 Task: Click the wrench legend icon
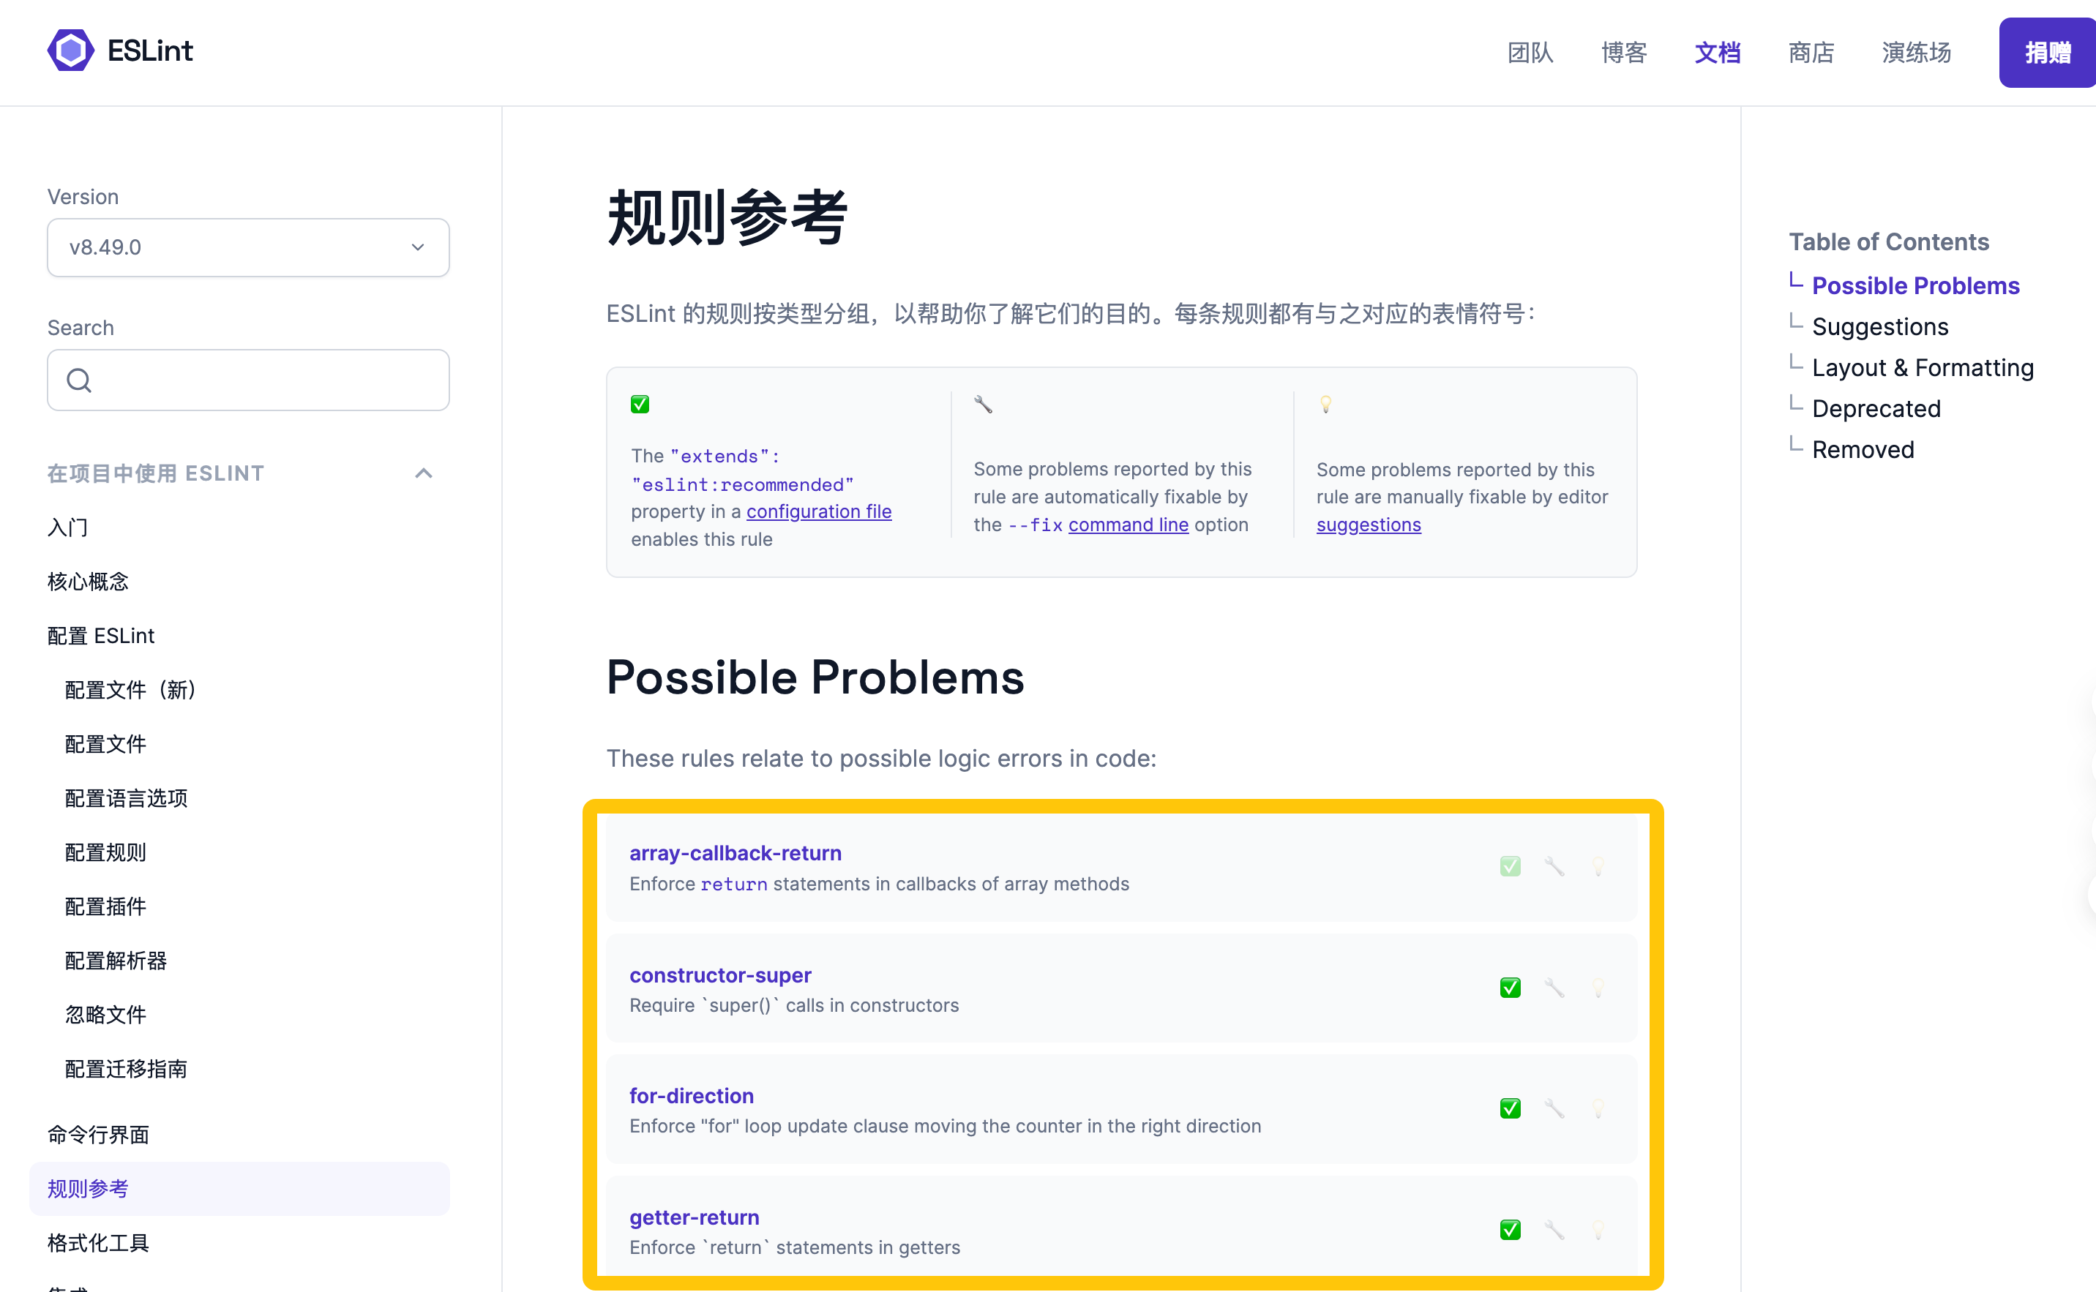[983, 404]
